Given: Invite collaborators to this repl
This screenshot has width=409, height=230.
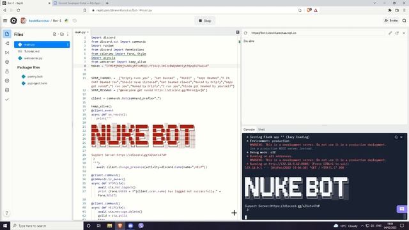Looking at the screenshot, I should [x=391, y=20].
